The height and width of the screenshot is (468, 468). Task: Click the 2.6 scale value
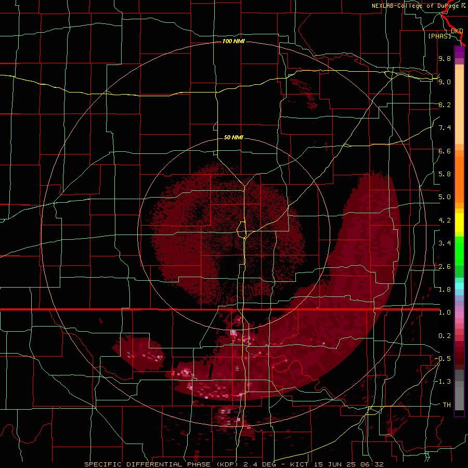click(x=445, y=267)
